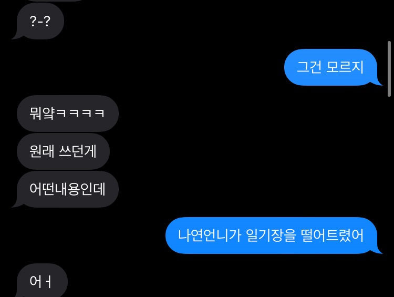Click the 'ㅋㅋㅋㅋ' characters in the gray bubble
The width and height of the screenshot is (394, 297).
80,113
